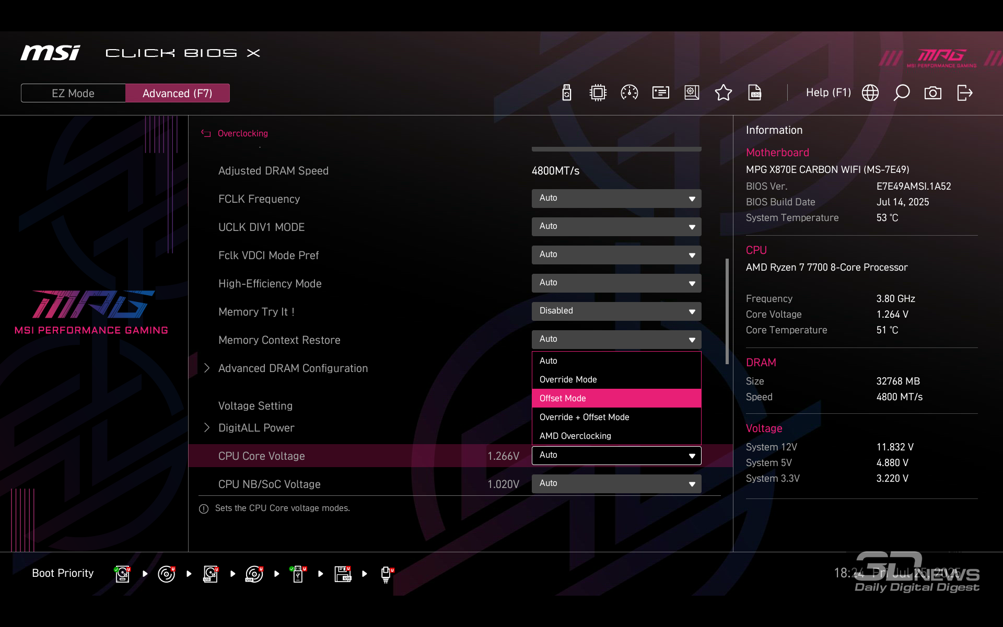The width and height of the screenshot is (1003, 627).
Task: Open the Memory Try It ! dropdown
Action: [616, 311]
